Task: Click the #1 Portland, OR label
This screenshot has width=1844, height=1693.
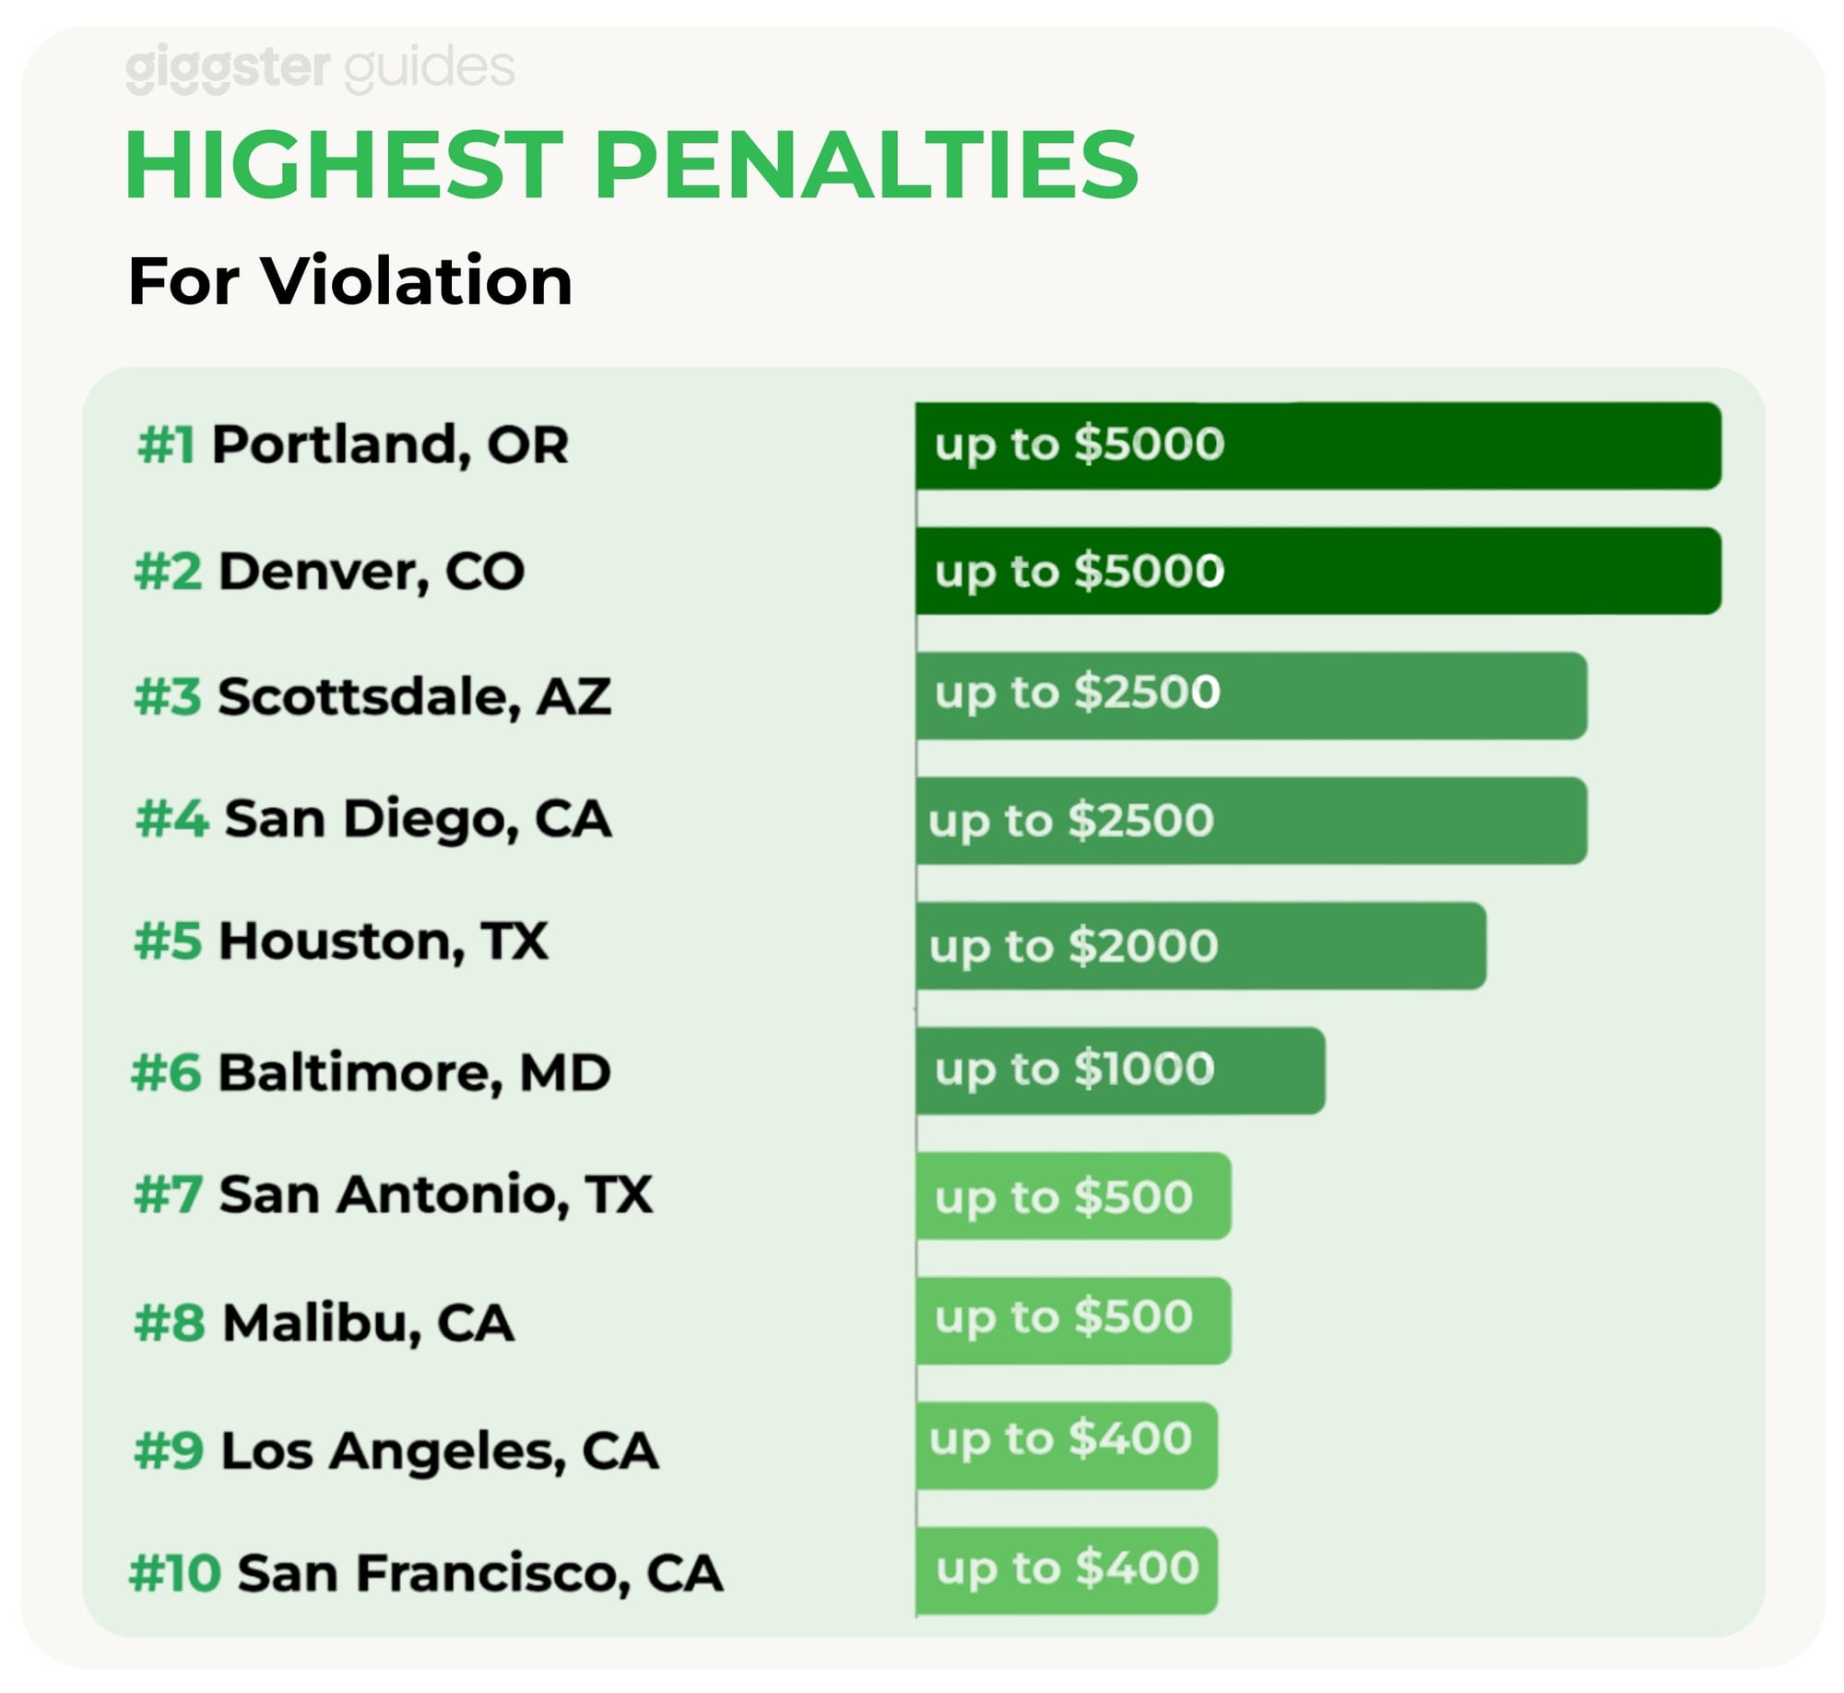Action: click(352, 445)
